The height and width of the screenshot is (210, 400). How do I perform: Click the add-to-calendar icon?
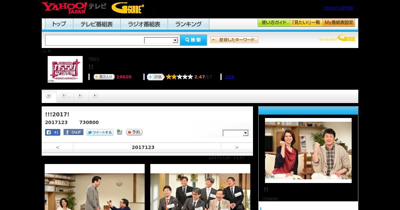point(120,132)
